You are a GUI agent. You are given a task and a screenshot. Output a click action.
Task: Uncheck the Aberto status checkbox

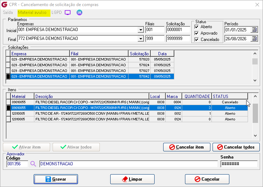tap(196, 27)
